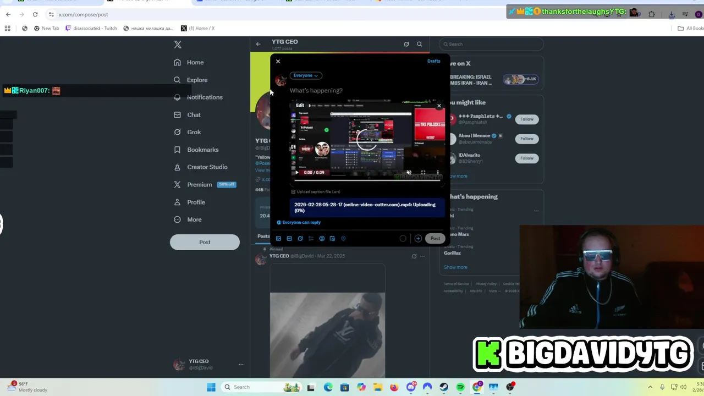704x396 pixels.
Task: Search posts on YTG CEO profile
Action: coord(419,44)
